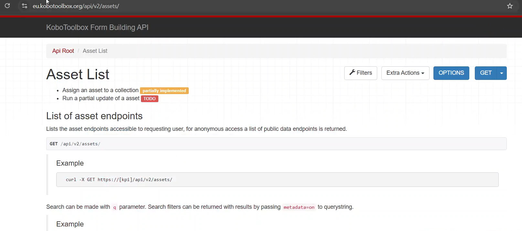Bookmark this page with the star icon
The image size is (522, 231).
(510, 6)
